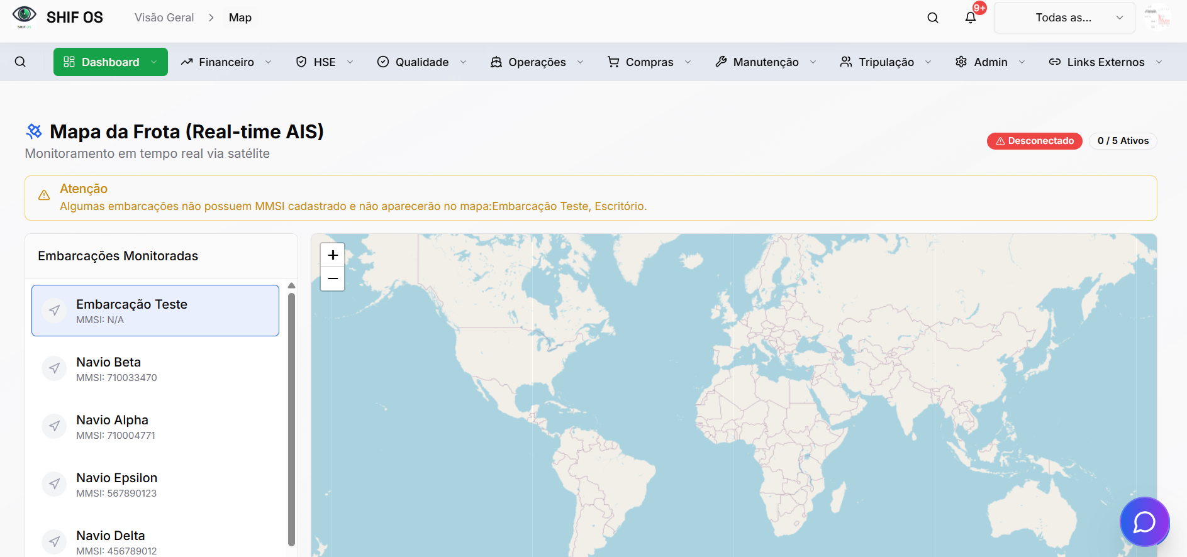Image resolution: width=1187 pixels, height=557 pixels.
Task: Expand the HSE chevron
Action: pos(350,62)
